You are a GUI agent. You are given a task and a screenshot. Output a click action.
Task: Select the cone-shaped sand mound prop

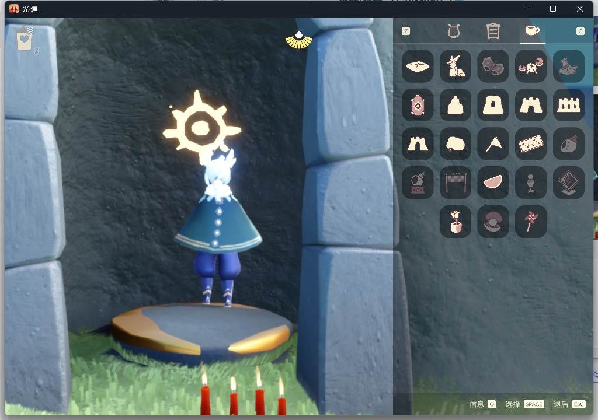click(456, 105)
